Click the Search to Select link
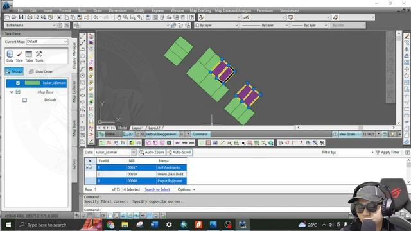 click(x=157, y=189)
